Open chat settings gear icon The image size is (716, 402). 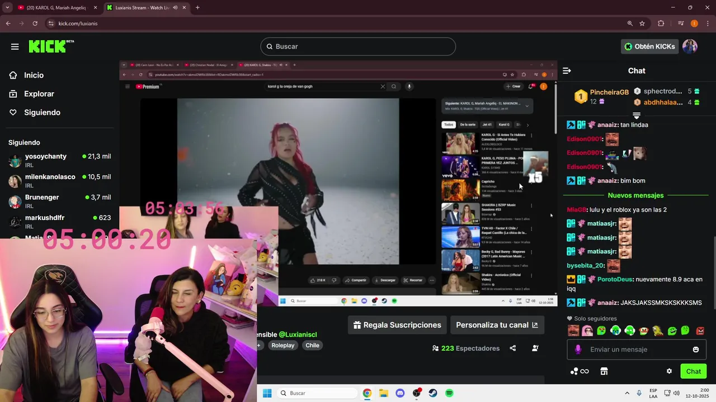coord(669,371)
